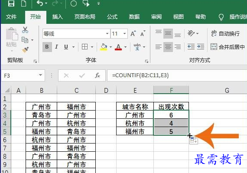Decrease the font size

pyautogui.click(x=143, y=33)
